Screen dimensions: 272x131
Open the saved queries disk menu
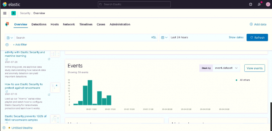click(x=10, y=38)
